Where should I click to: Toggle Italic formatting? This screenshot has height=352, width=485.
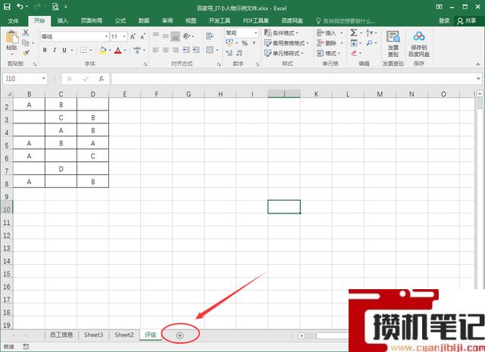tap(55, 50)
